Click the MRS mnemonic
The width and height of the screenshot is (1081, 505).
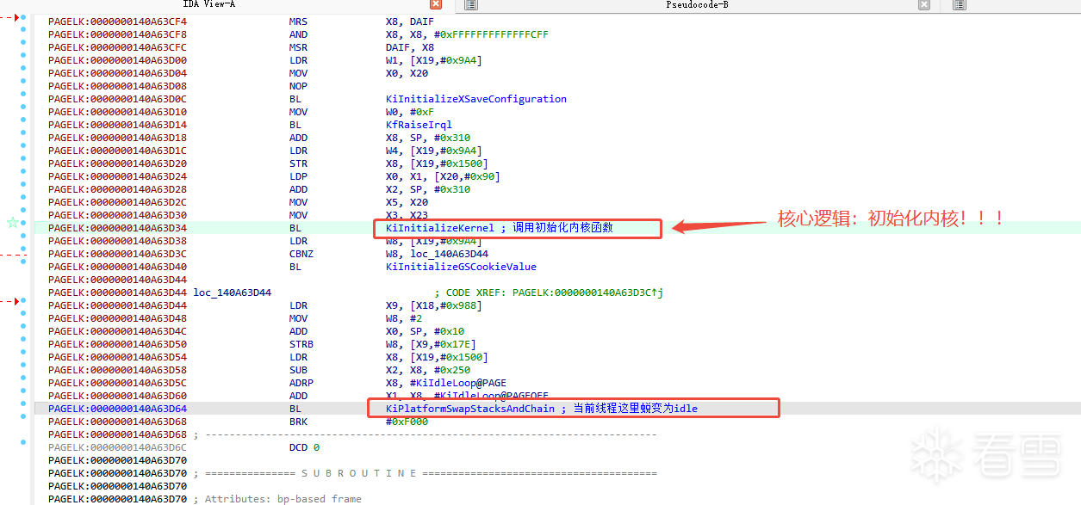(x=298, y=22)
